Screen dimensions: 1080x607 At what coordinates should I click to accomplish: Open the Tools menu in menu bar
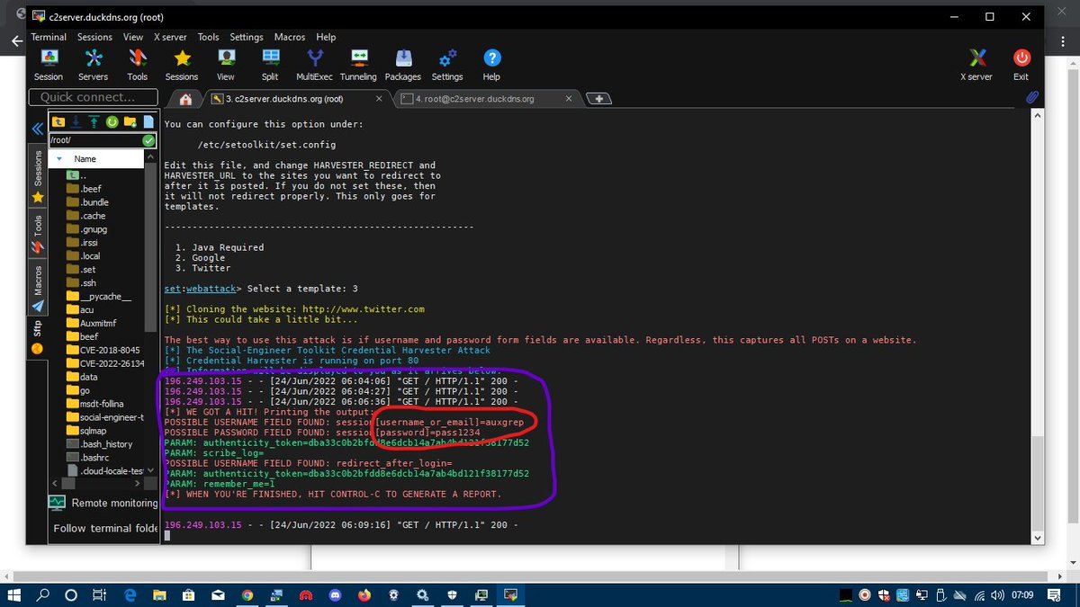point(208,37)
